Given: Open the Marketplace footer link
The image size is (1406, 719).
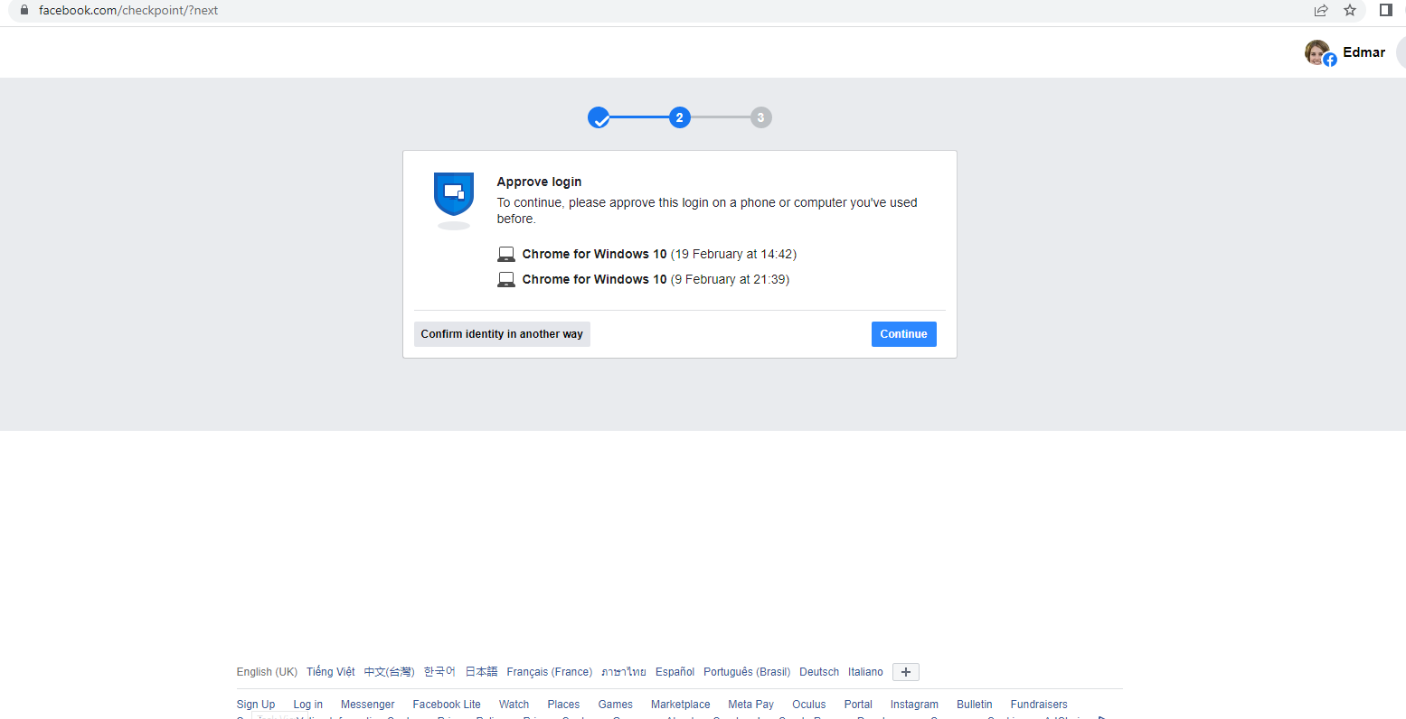Looking at the screenshot, I should 680,705.
